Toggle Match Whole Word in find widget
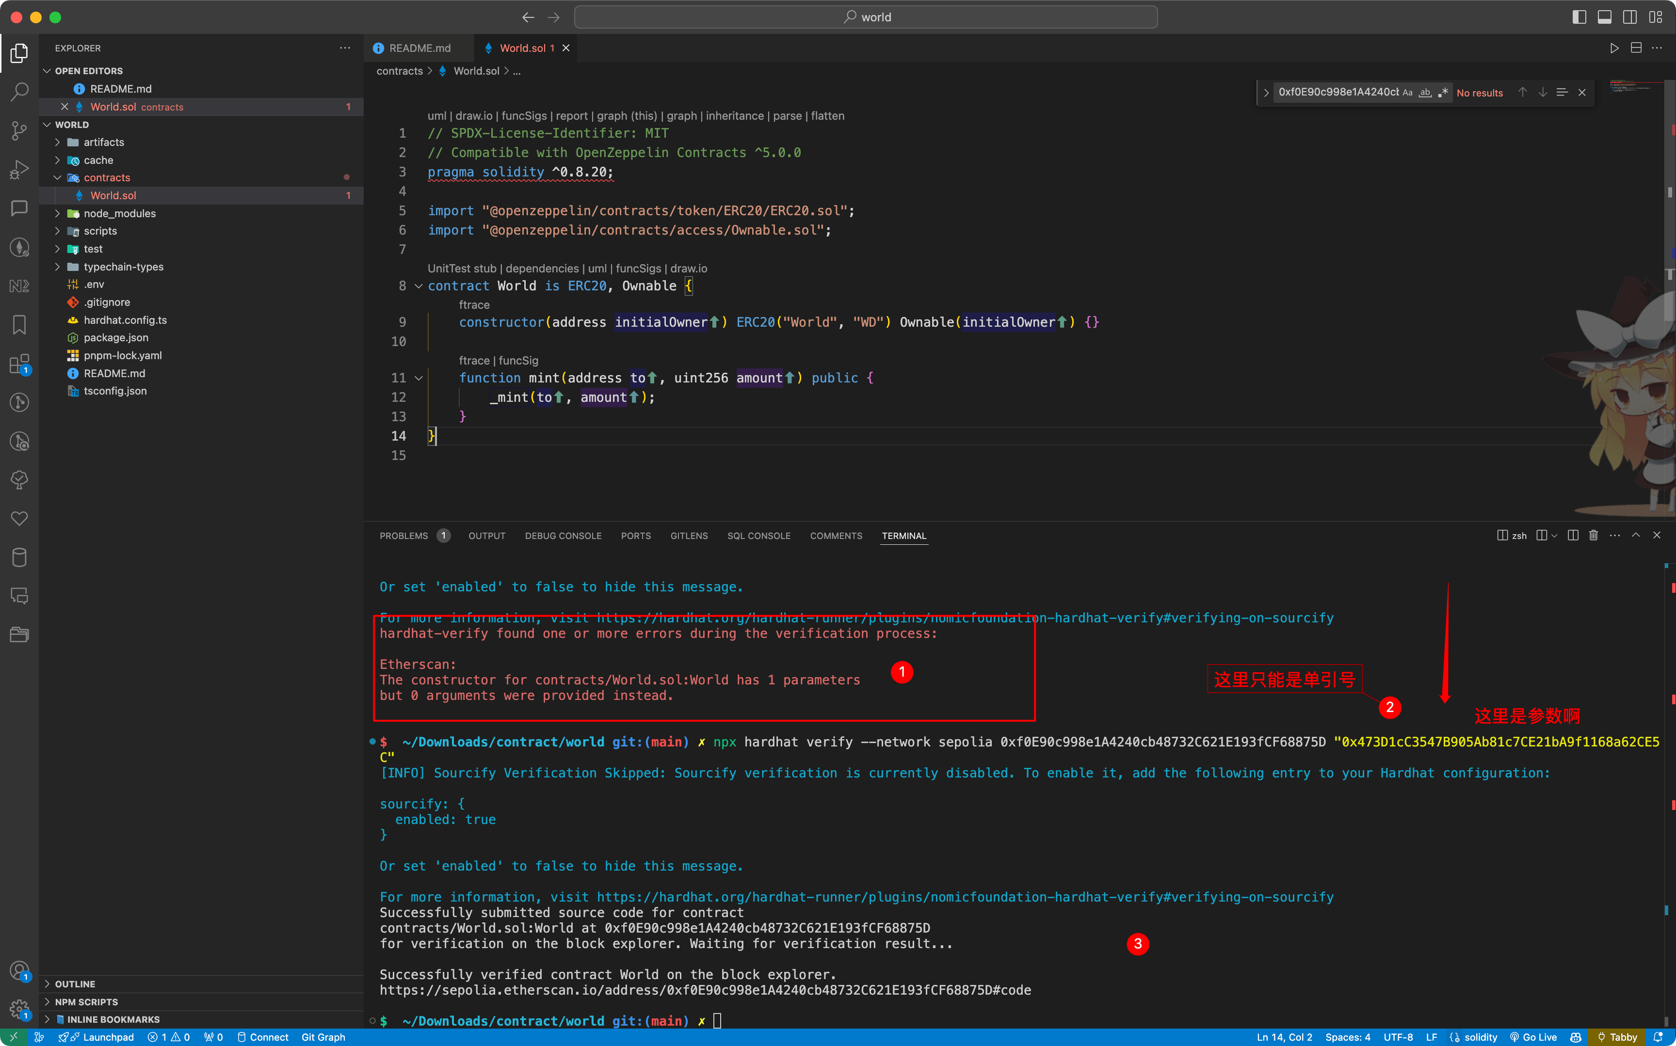This screenshot has height=1046, width=1676. (1425, 92)
